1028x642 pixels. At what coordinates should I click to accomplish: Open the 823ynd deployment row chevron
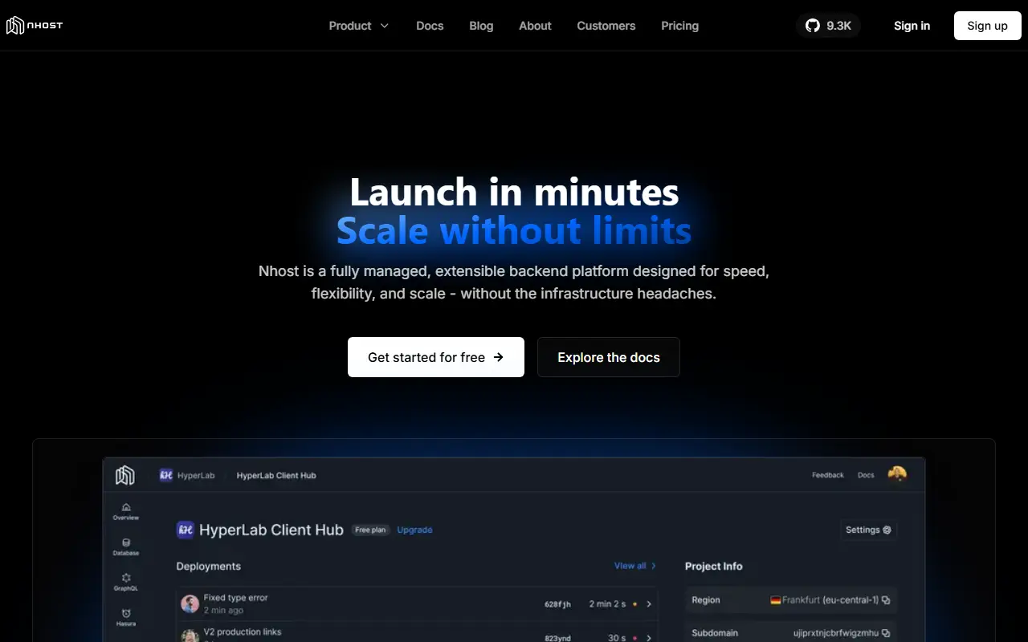pos(649,637)
